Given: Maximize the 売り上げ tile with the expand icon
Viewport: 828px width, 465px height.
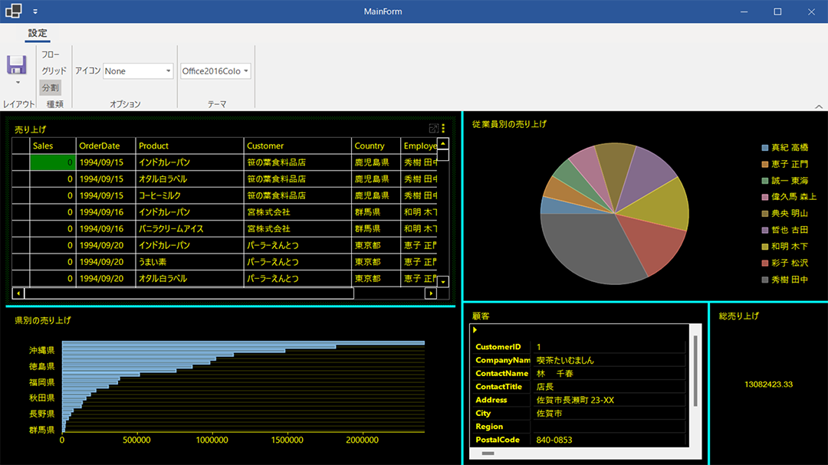Looking at the screenshot, I should (433, 128).
